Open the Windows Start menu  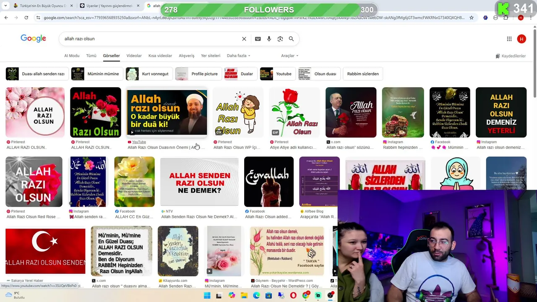207,296
